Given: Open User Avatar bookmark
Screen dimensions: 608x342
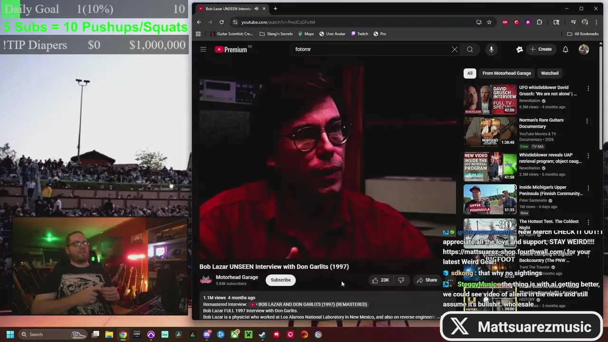Looking at the screenshot, I should pyautogui.click(x=332, y=34).
